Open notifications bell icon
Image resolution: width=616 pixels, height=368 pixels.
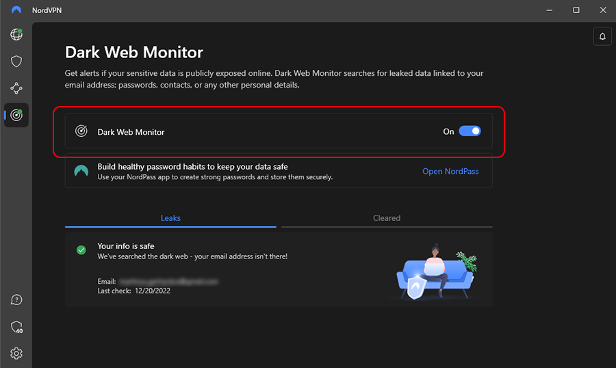pyautogui.click(x=602, y=36)
